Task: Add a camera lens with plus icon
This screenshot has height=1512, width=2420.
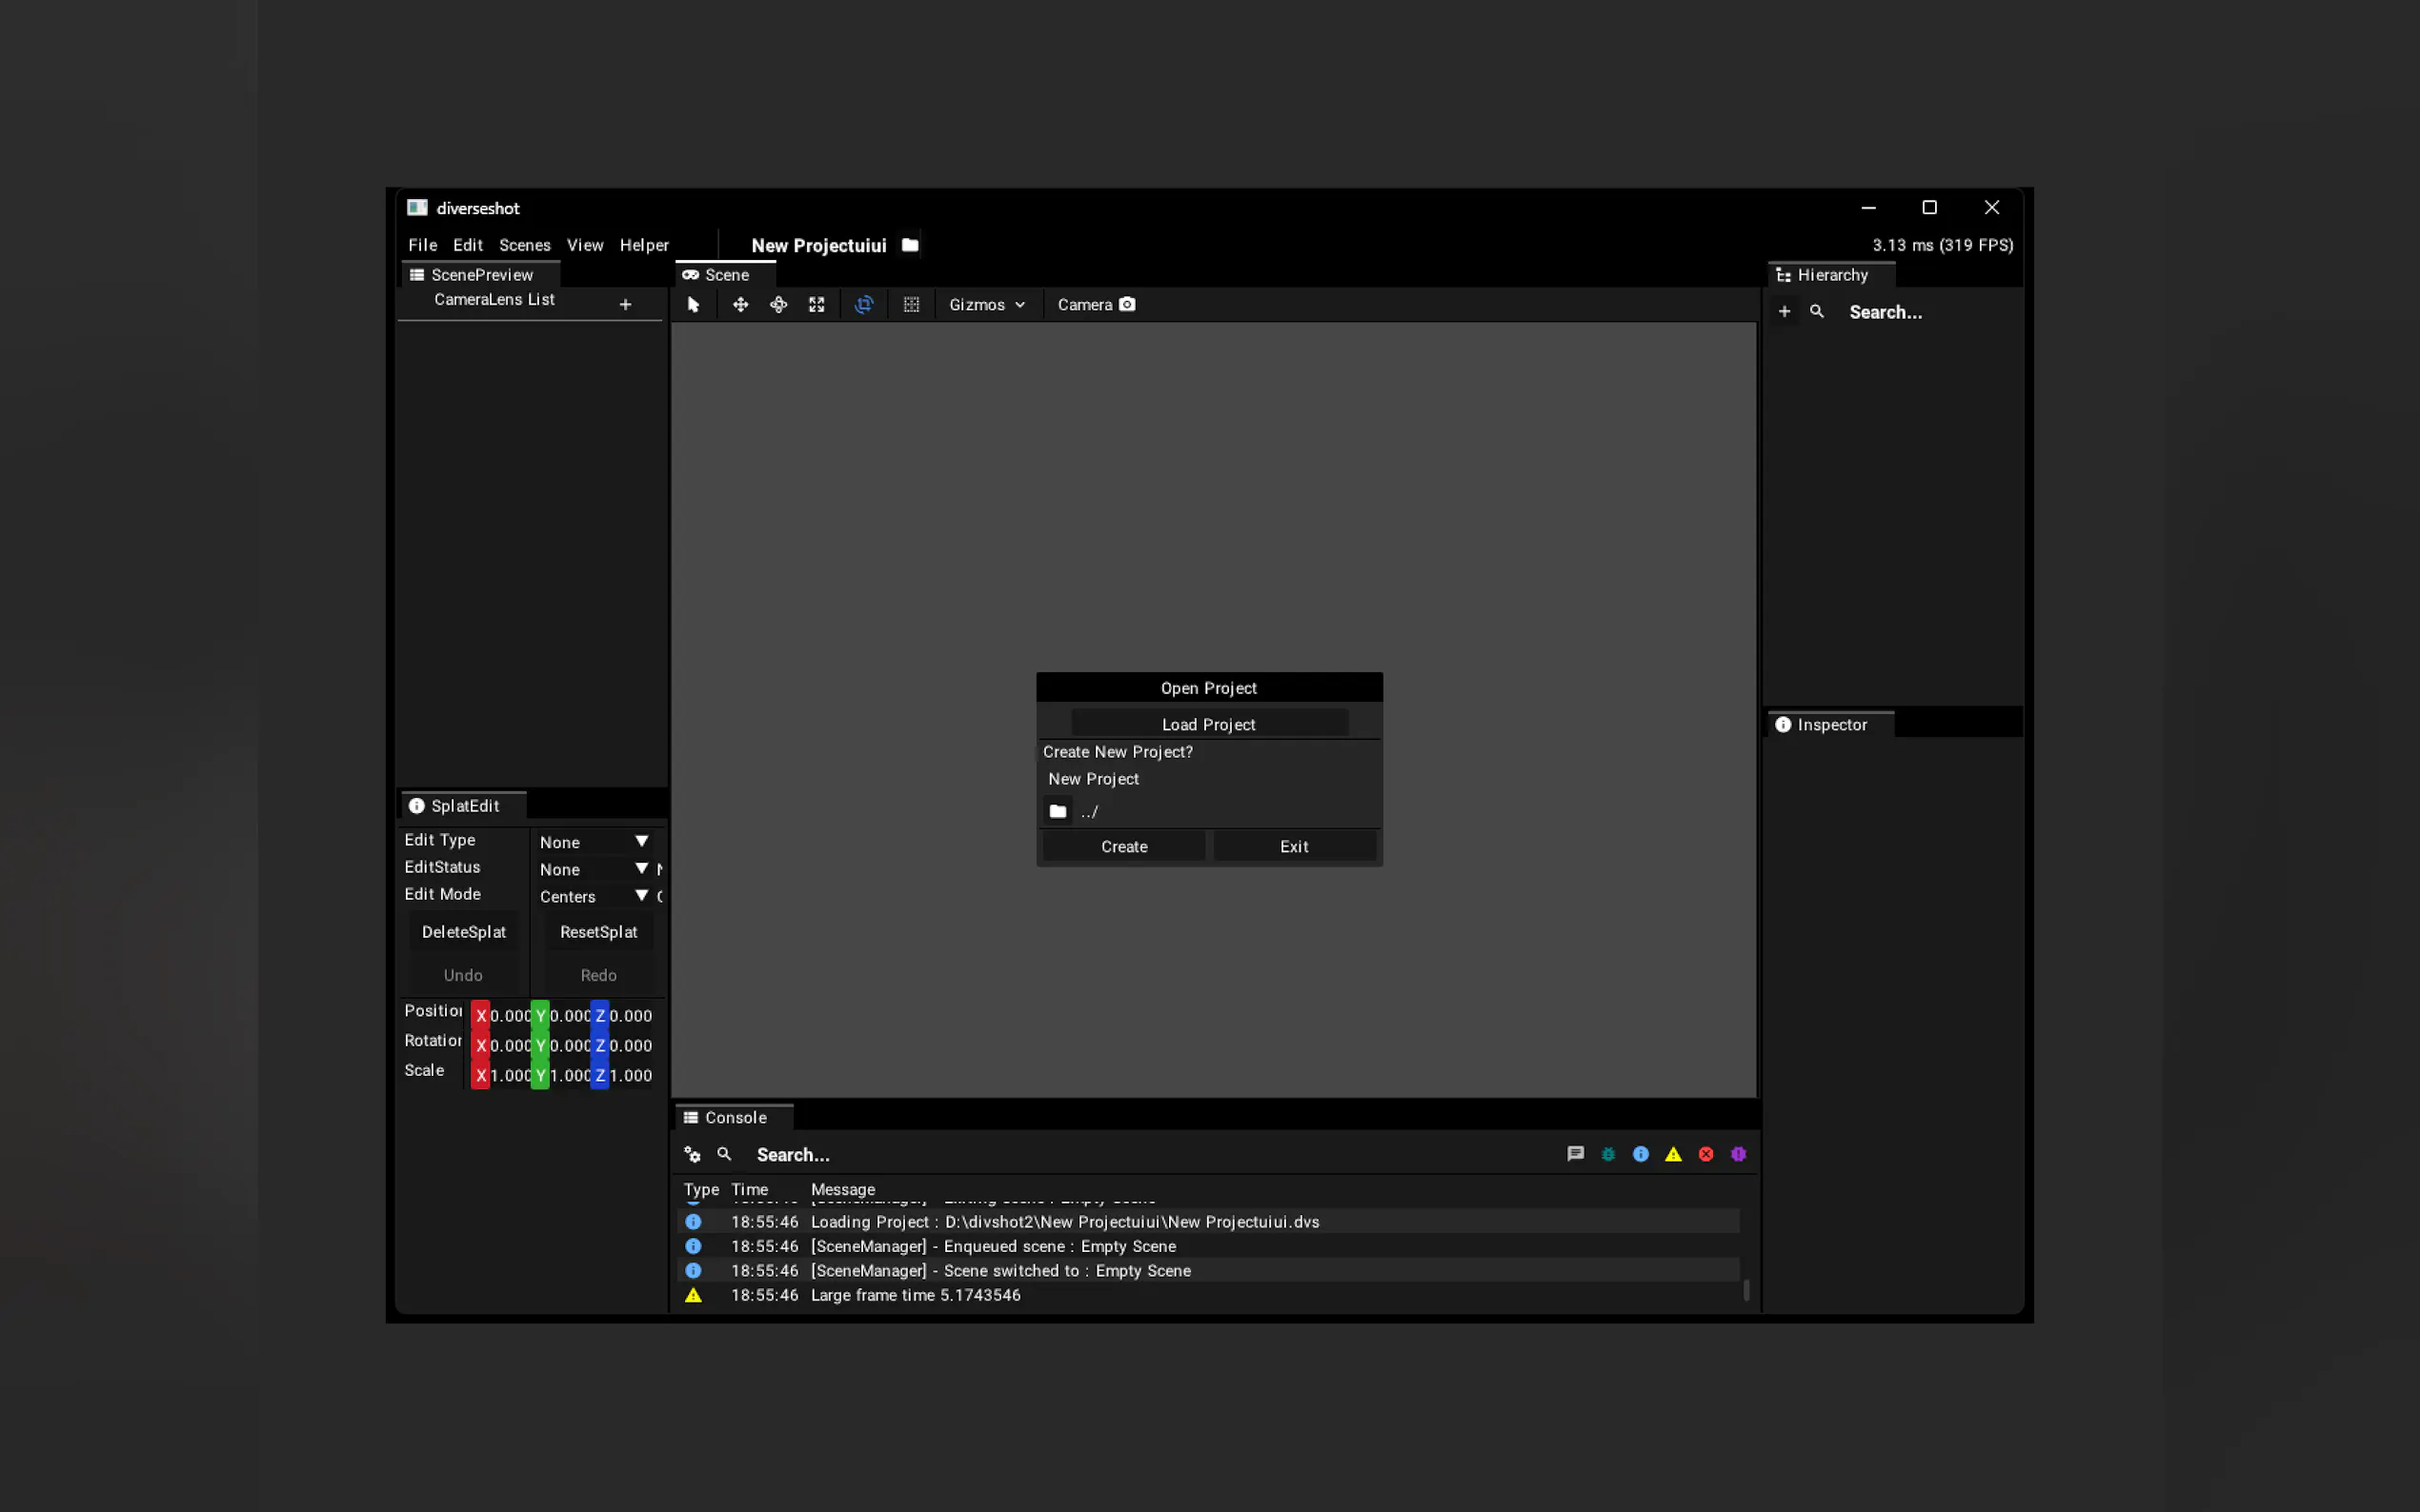Action: [x=625, y=304]
